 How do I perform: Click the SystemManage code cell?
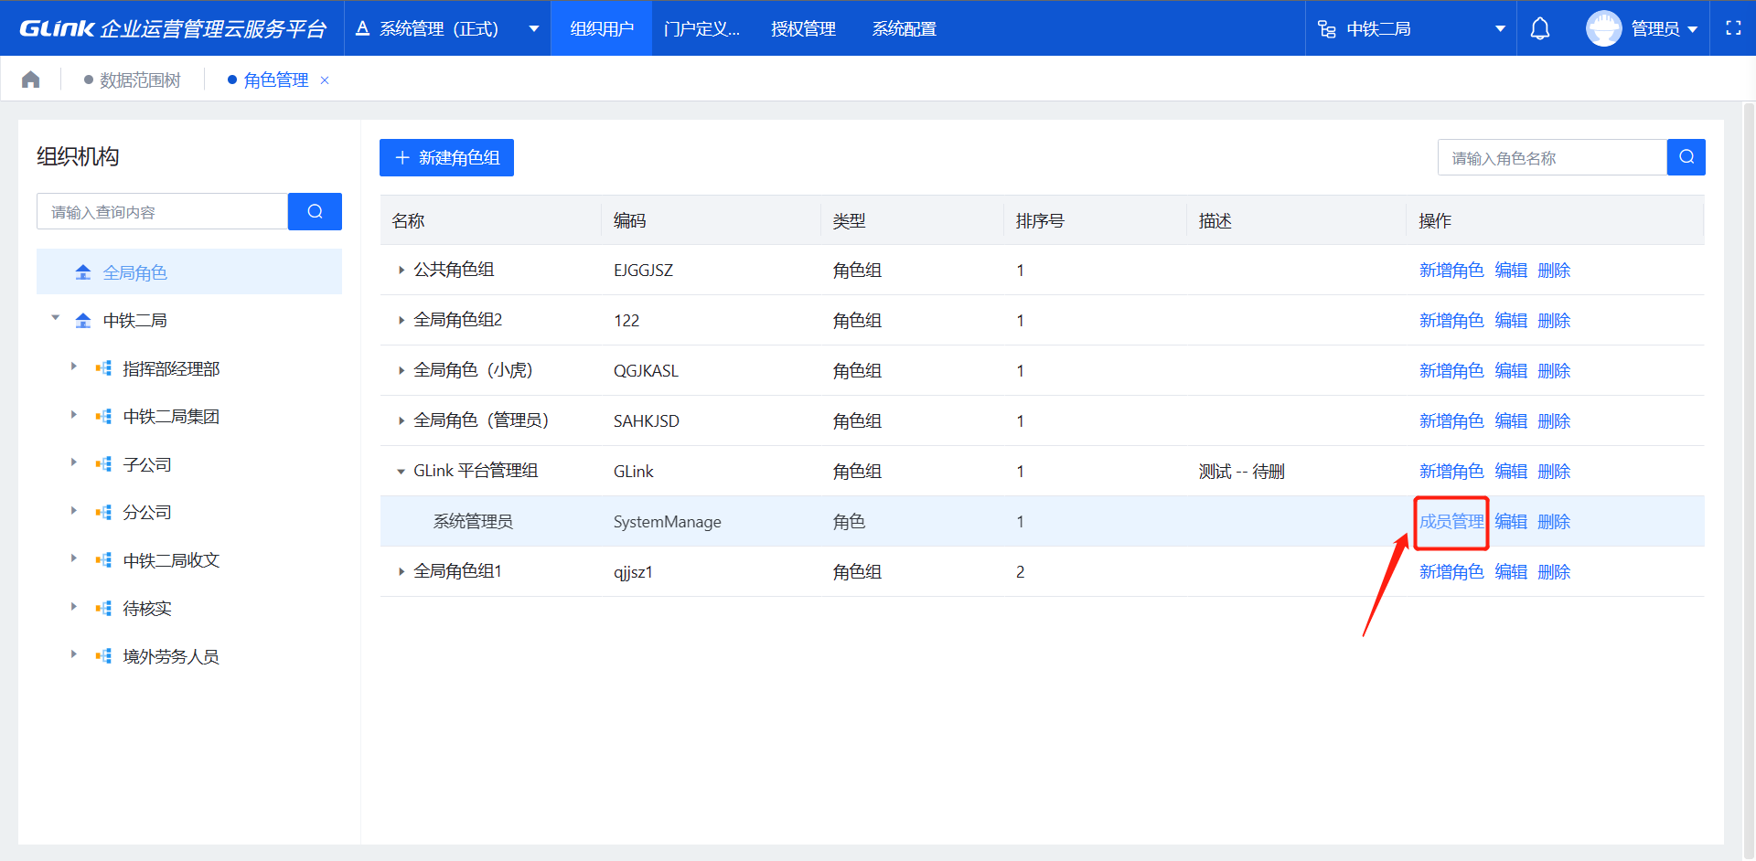[667, 521]
